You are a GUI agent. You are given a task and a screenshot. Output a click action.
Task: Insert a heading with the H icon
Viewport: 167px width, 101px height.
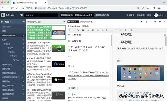click(107, 30)
